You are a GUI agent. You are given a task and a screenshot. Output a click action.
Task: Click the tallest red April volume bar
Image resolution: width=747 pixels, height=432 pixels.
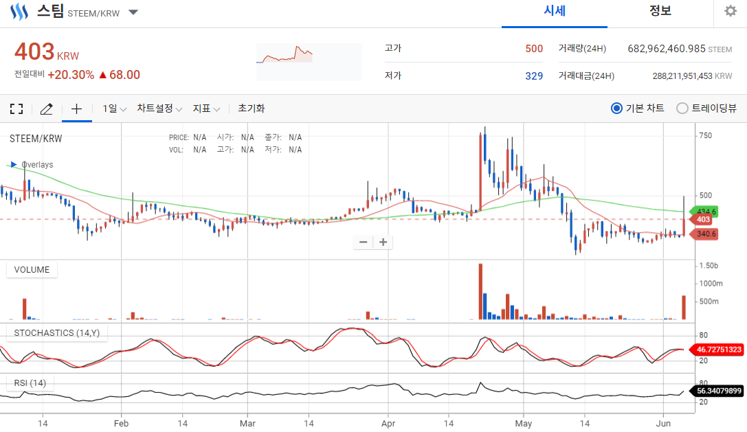click(480, 291)
